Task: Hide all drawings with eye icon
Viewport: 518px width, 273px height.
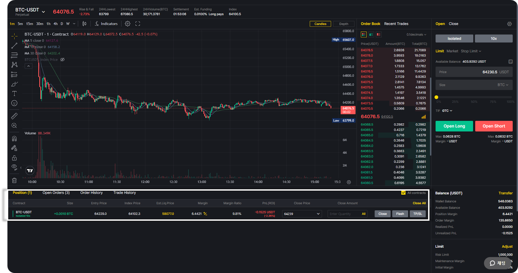Action: (14, 167)
